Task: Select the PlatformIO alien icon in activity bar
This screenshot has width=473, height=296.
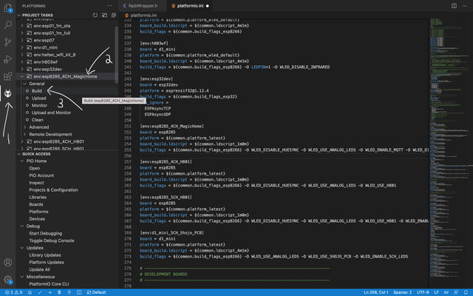Action: point(8,93)
